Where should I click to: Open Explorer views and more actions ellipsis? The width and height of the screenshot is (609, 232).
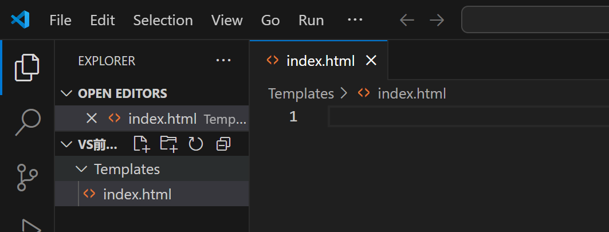coord(223,61)
